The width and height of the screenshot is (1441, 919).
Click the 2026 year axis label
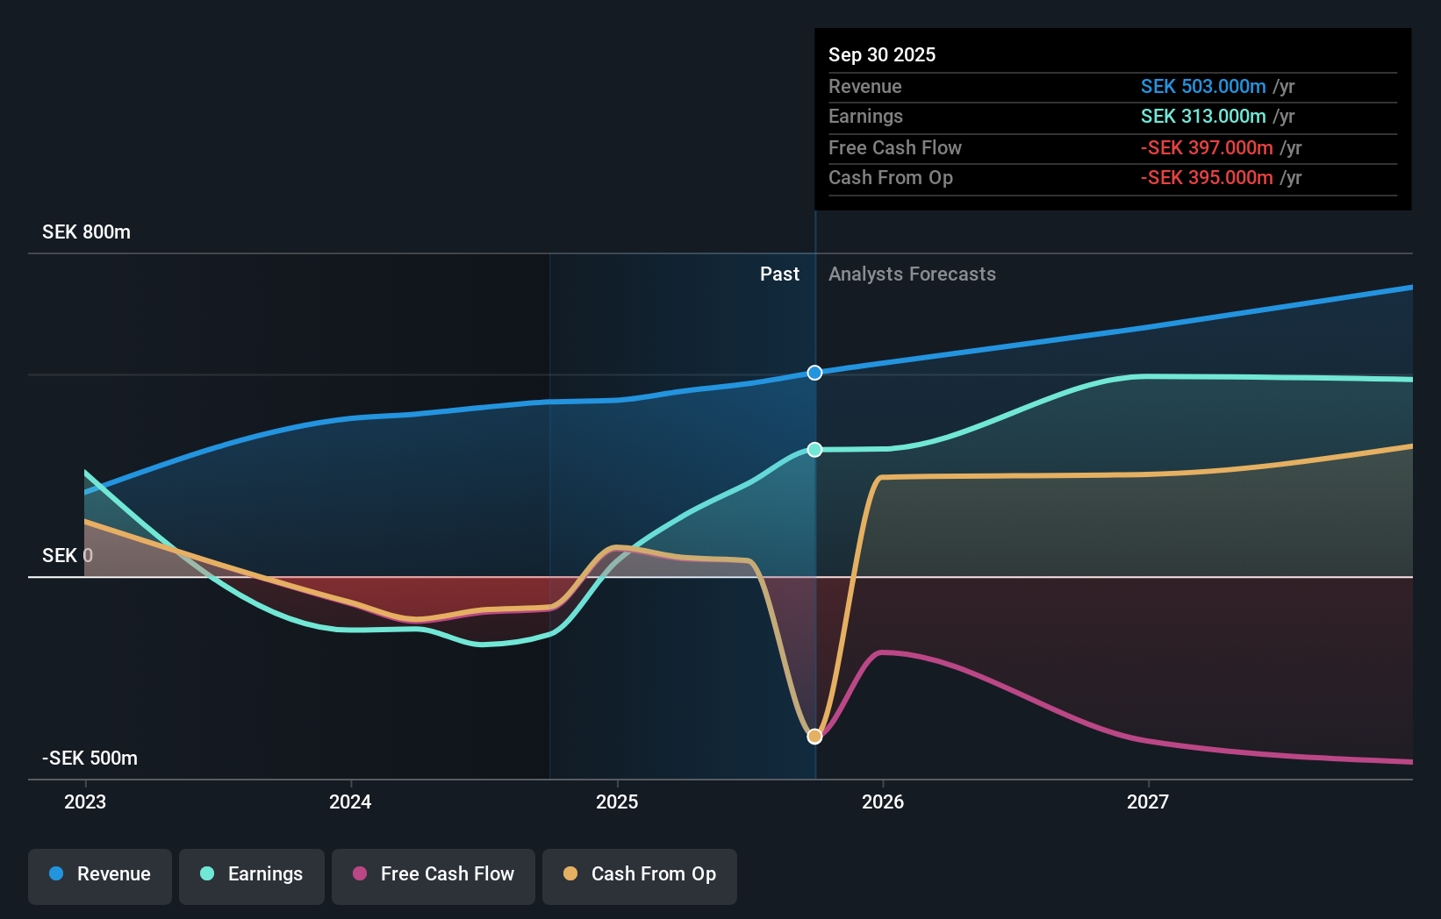point(884,801)
